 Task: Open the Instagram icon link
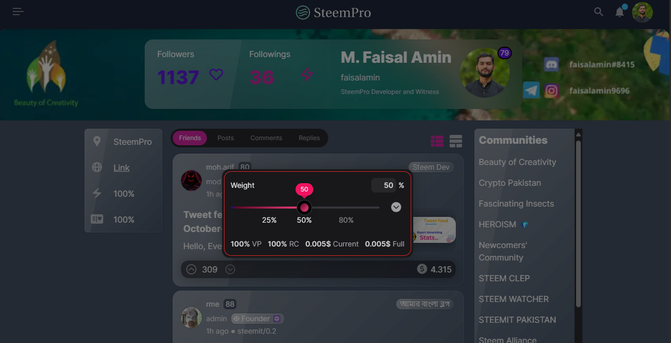point(552,91)
